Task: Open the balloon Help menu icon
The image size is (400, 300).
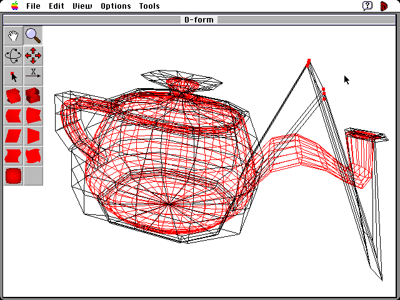Action: (x=367, y=6)
